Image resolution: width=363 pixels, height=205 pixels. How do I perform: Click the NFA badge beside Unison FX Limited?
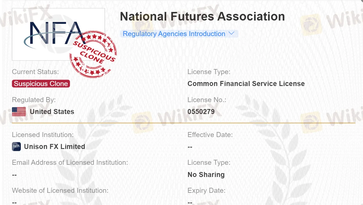(16, 146)
